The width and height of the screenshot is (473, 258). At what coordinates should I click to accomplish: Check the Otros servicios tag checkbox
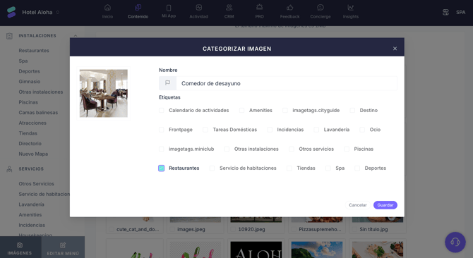pos(292,149)
